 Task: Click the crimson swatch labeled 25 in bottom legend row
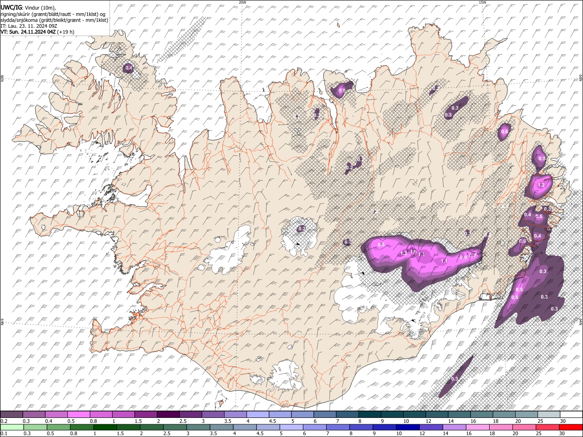point(547,427)
